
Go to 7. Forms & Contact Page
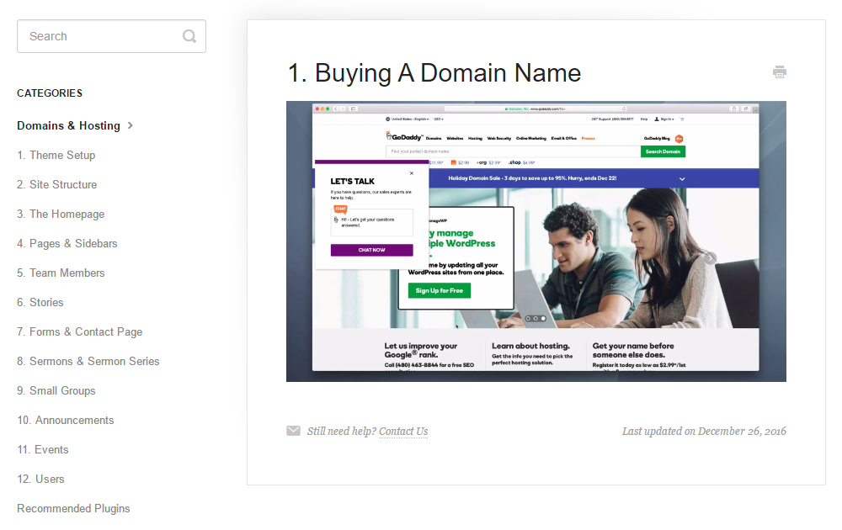(x=79, y=332)
